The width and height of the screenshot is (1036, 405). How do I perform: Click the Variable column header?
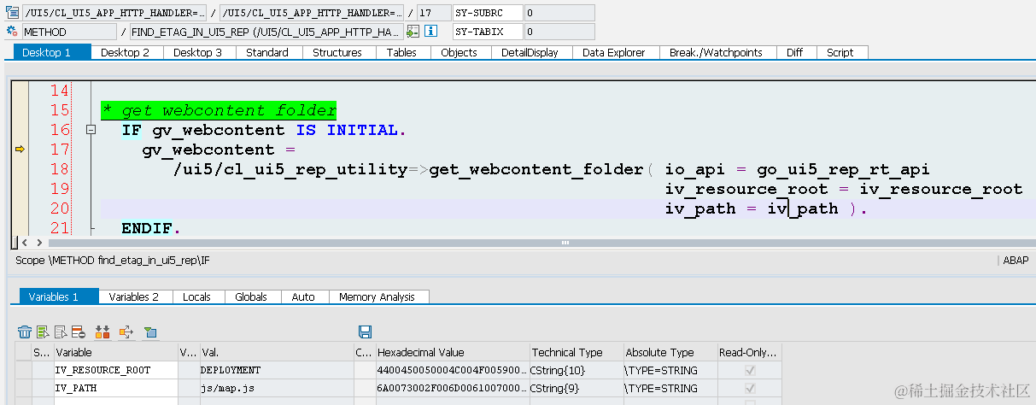[x=115, y=352]
